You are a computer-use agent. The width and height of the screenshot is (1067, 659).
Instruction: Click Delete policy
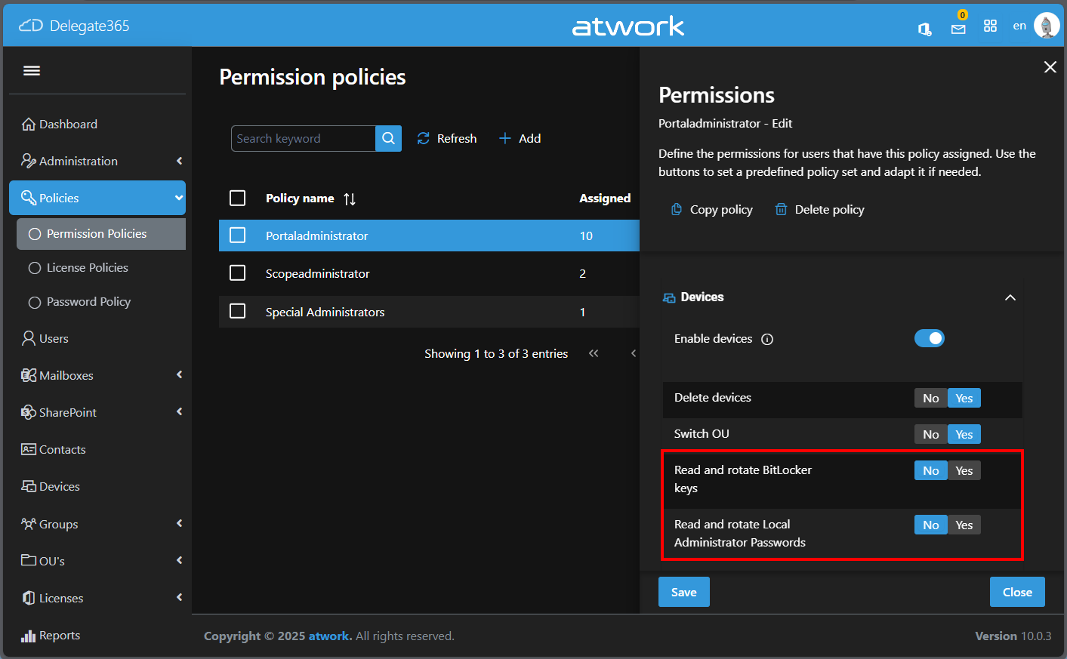coord(820,210)
